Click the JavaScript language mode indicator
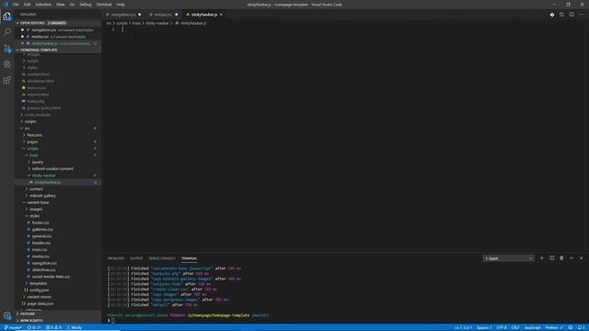 tap(532, 327)
